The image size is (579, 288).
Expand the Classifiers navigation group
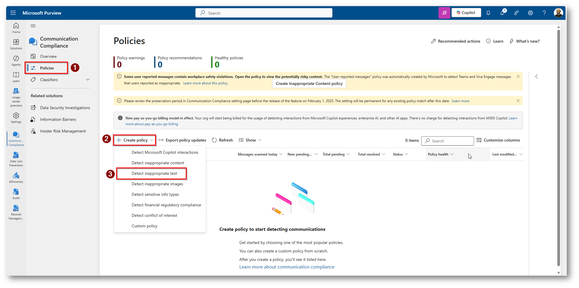[88, 80]
